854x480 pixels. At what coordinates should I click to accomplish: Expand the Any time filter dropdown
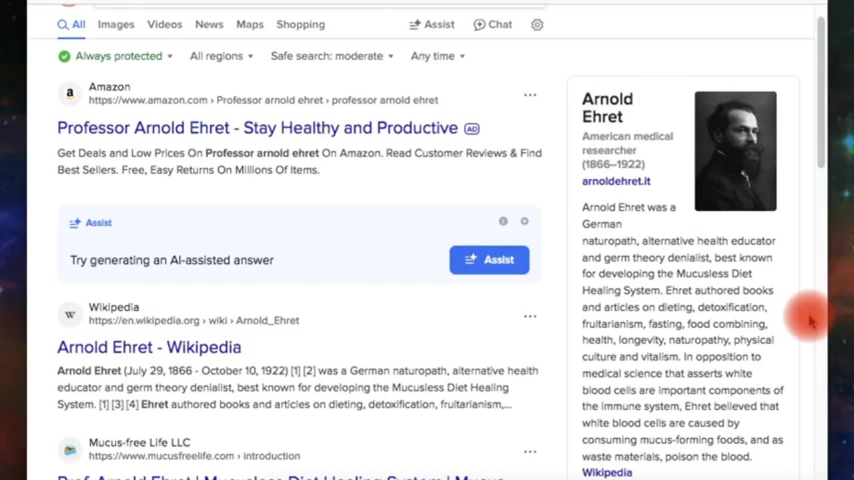(x=438, y=56)
